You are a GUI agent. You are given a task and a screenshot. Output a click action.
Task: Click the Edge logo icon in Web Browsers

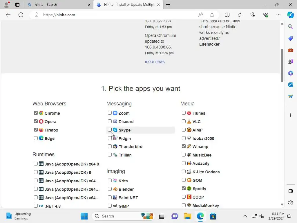tap(41, 138)
